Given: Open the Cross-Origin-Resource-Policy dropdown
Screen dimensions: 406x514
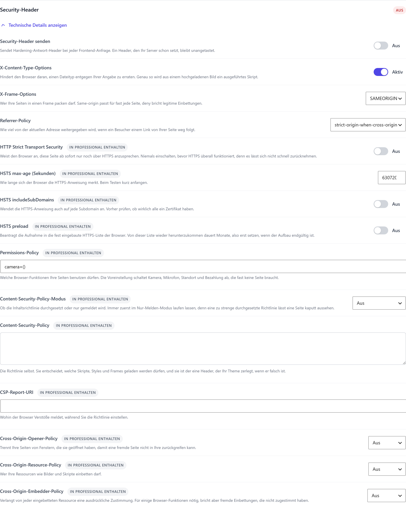Looking at the screenshot, I should pos(387,469).
